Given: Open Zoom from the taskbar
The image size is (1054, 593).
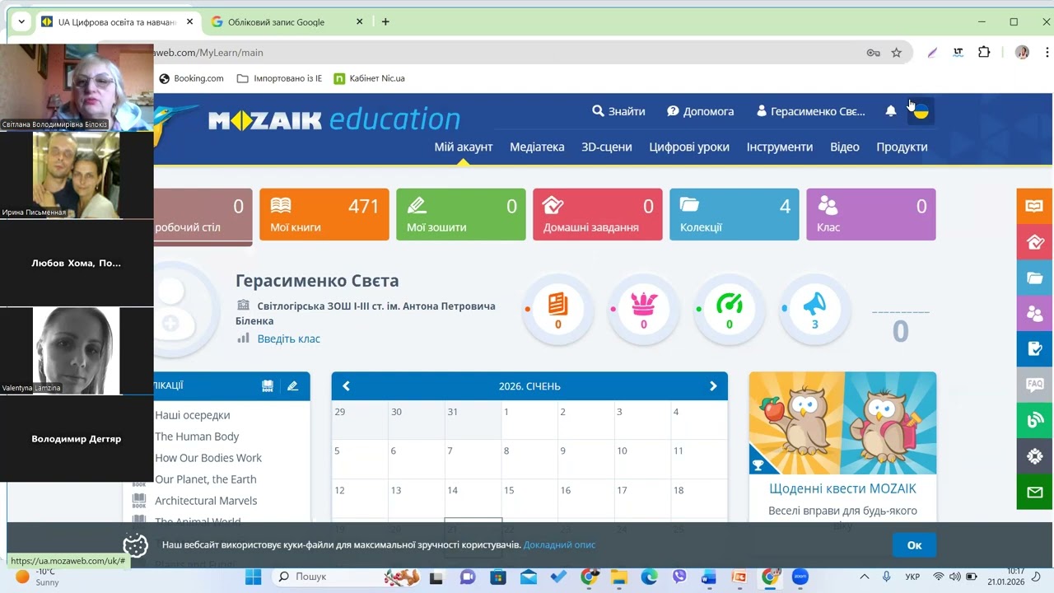Looking at the screenshot, I should click(x=800, y=577).
